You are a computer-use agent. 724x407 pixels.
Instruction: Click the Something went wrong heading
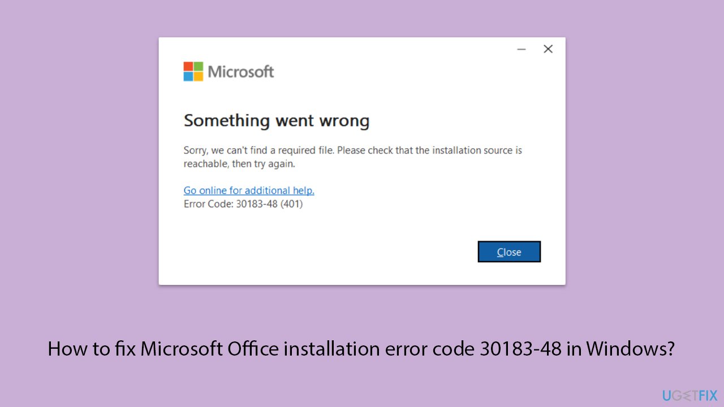(x=277, y=120)
